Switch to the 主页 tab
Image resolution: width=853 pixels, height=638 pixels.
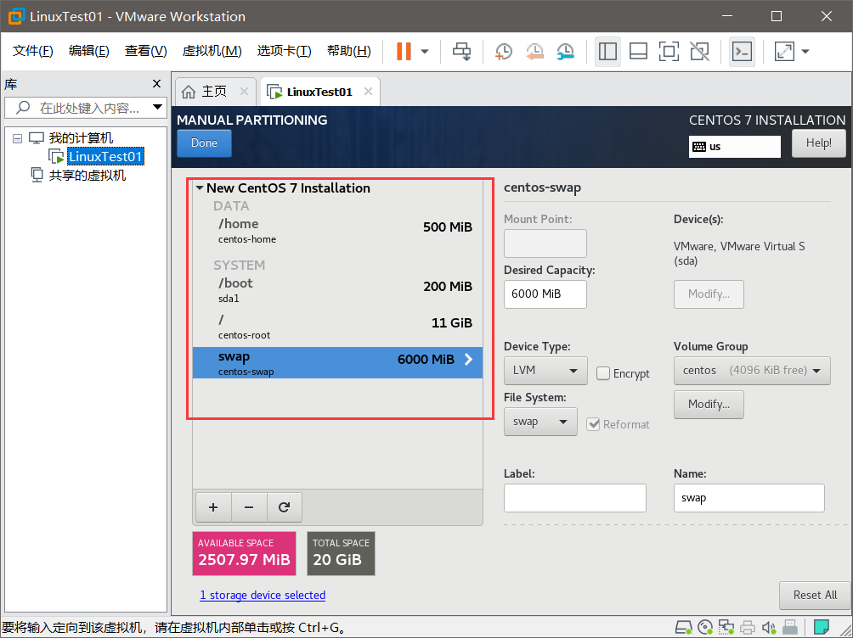coord(212,92)
